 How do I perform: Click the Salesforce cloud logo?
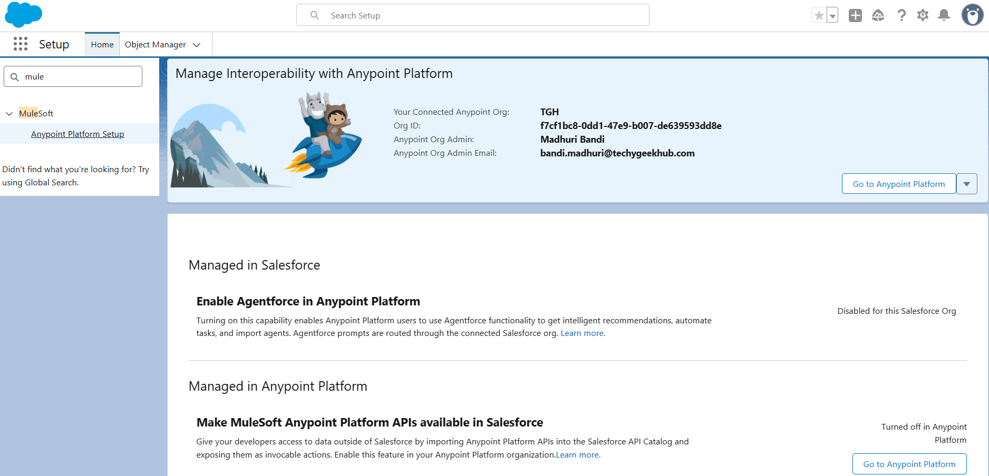(23, 15)
